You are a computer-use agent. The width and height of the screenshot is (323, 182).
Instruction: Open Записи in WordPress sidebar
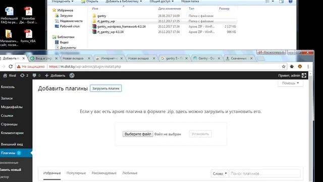(7, 99)
